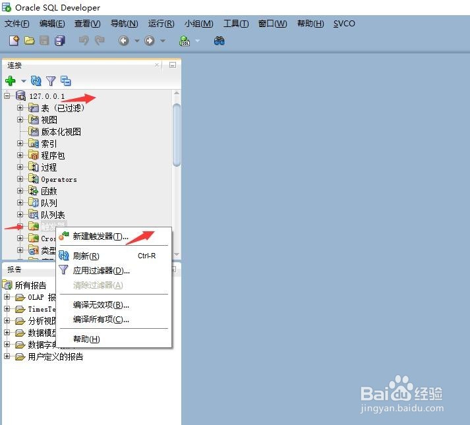This screenshot has height=425, width=470.
Task: Click the Open folder toolbar icon
Action: coord(30,40)
